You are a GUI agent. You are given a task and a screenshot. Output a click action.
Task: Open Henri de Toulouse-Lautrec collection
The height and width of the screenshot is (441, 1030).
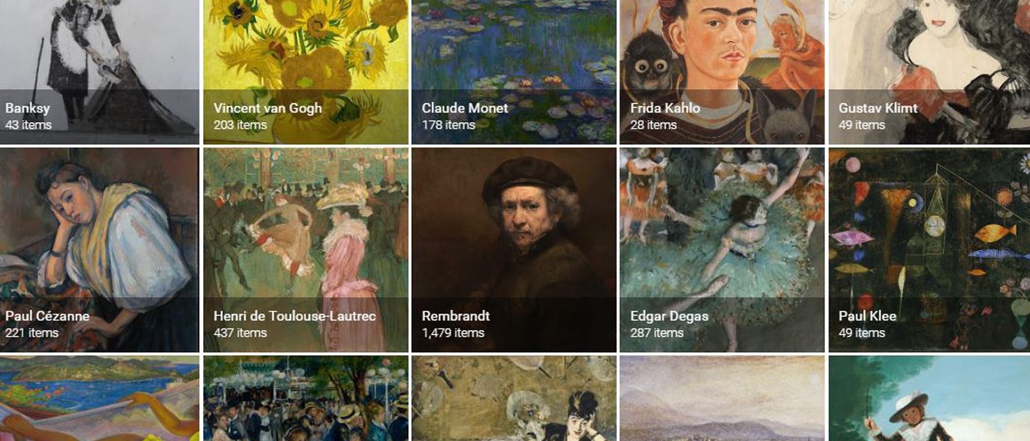click(x=306, y=250)
